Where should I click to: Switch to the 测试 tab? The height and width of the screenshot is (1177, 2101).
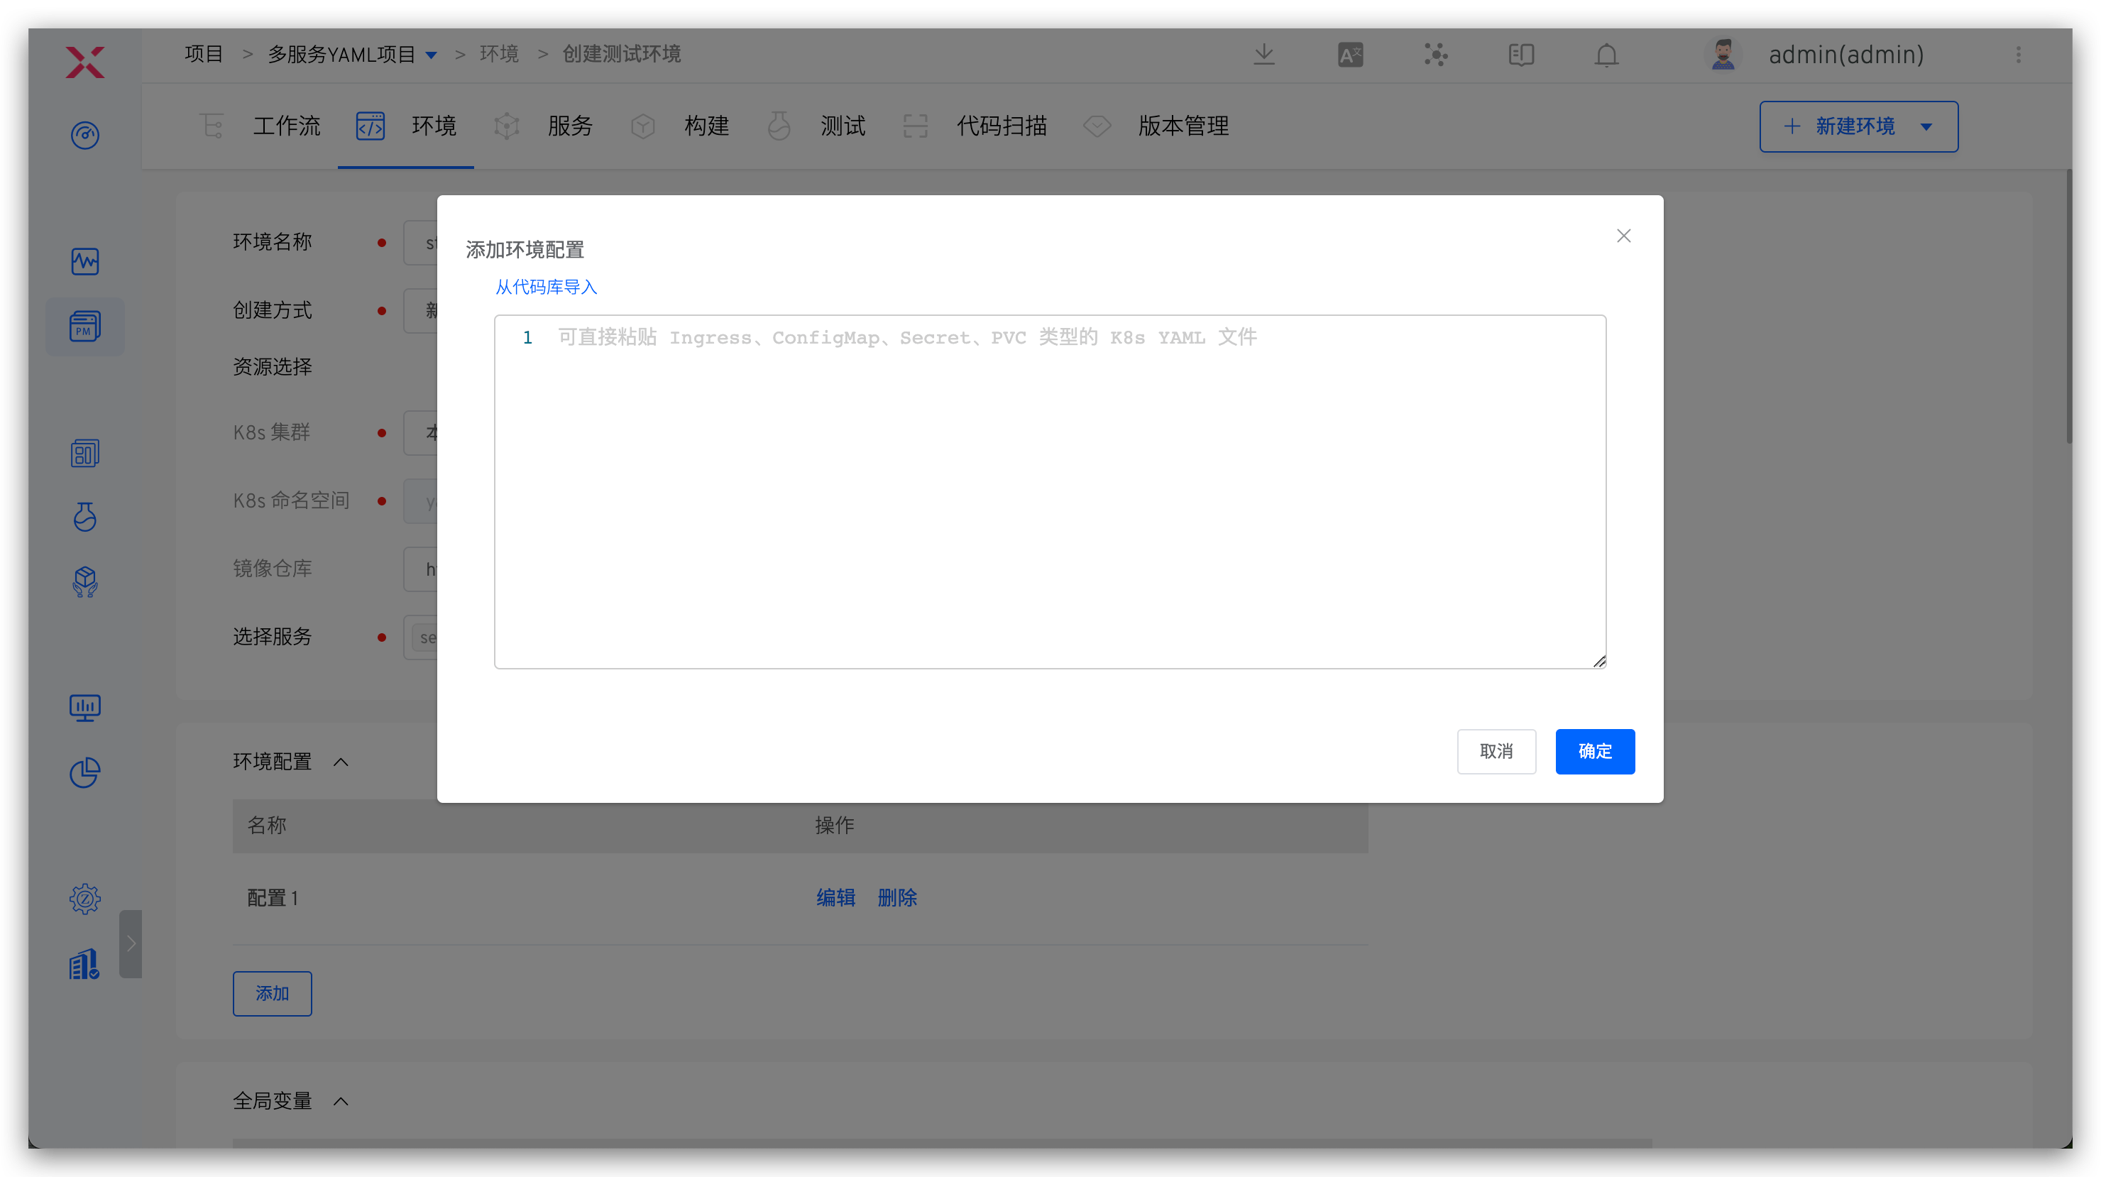[843, 126]
